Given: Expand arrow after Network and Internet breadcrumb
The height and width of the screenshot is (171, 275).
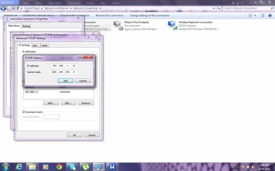Looking at the screenshot, I should tap(71, 8).
